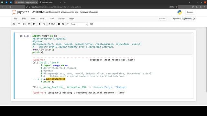Click the first desktop app icon in top bar
This screenshot has height=116, width=207.
tap(2, 2)
